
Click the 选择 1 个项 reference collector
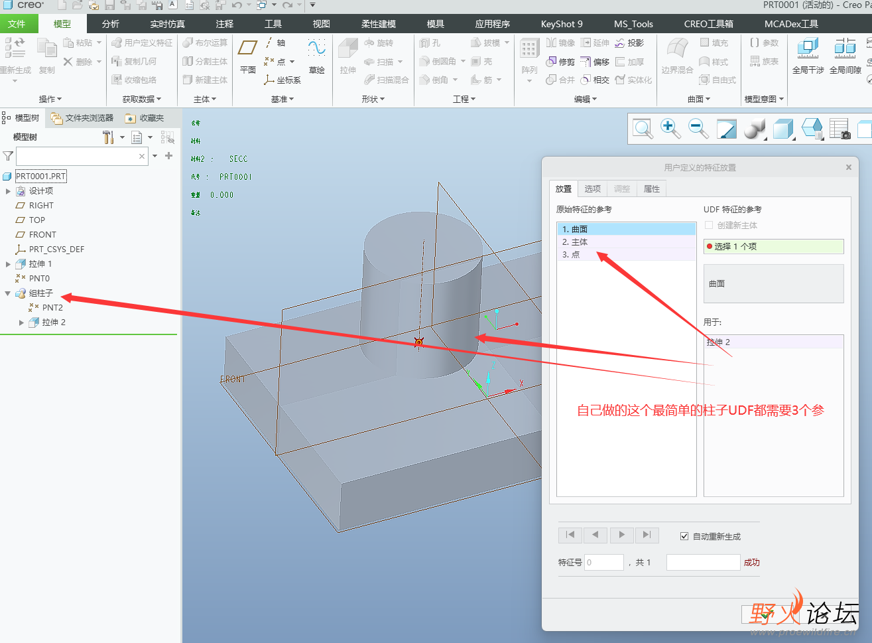(x=774, y=246)
